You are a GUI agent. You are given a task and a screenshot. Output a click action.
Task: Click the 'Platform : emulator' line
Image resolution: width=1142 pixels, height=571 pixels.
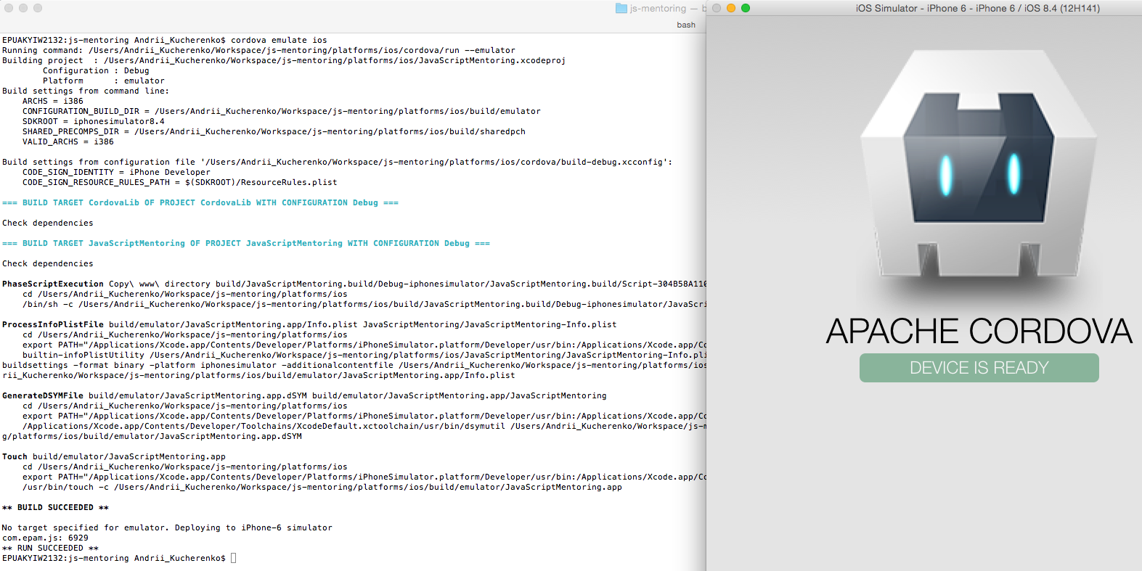tap(104, 81)
